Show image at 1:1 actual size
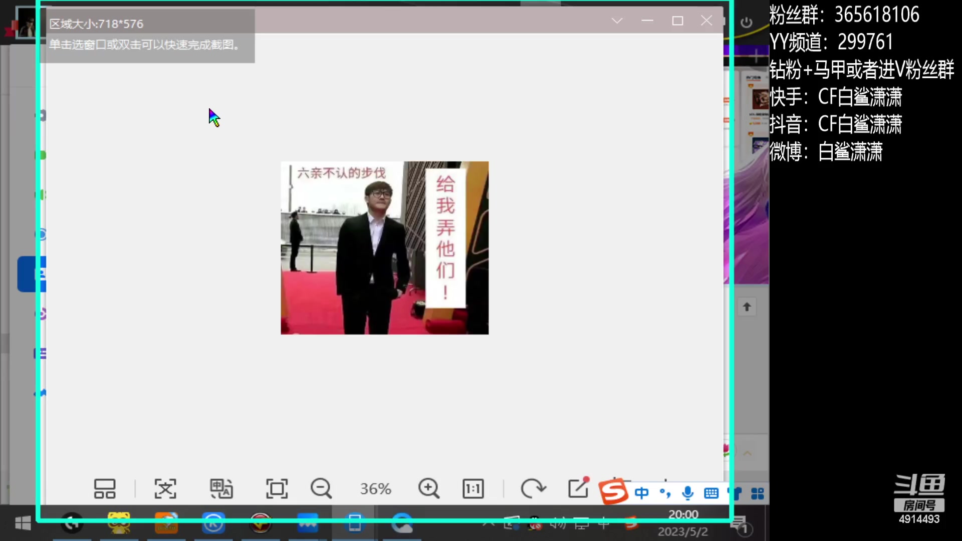 pos(473,488)
